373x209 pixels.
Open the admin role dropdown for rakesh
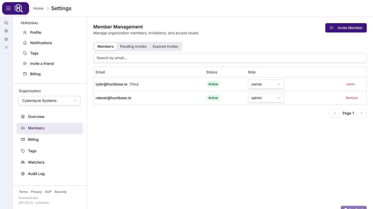(x=266, y=98)
